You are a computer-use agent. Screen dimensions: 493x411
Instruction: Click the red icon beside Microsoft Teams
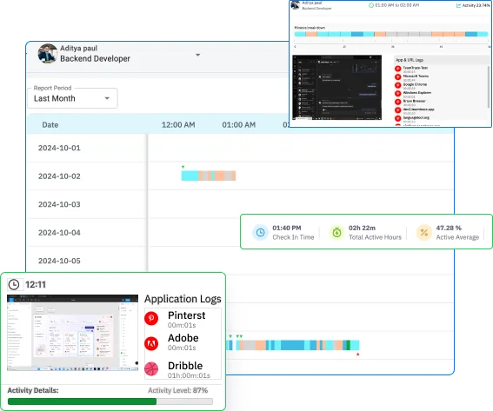(x=397, y=77)
